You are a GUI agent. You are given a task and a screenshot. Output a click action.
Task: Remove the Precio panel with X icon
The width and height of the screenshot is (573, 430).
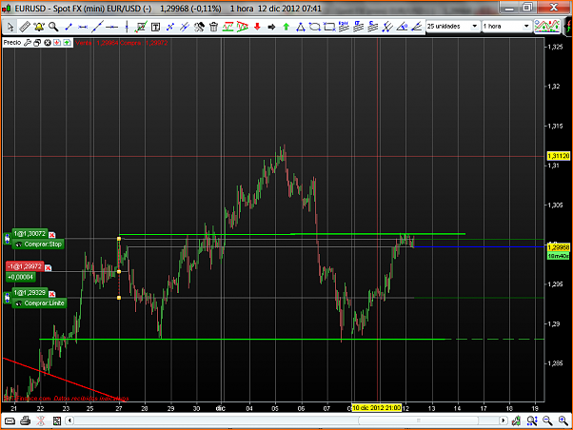(x=48, y=43)
